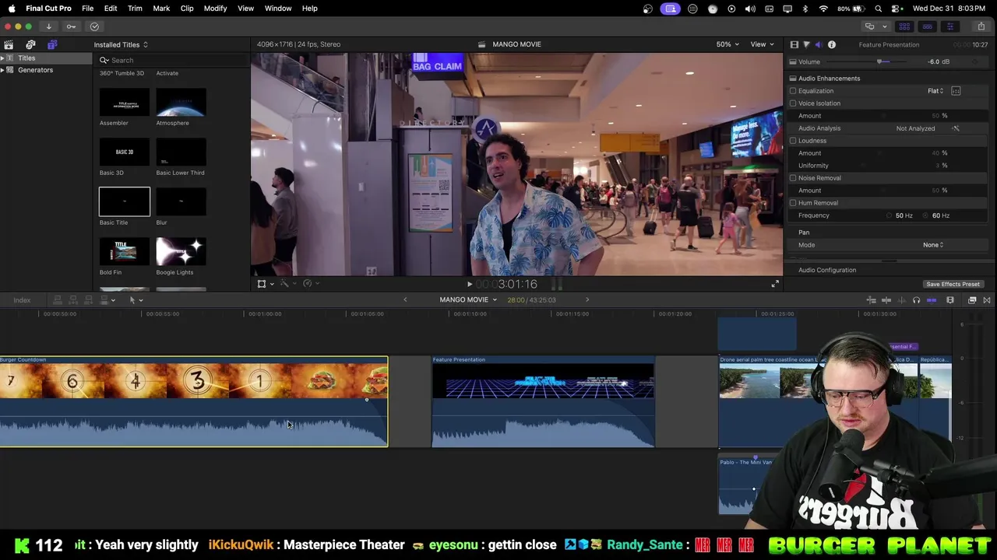The height and width of the screenshot is (560, 997).
Task: Click the Save Effects Preset button
Action: tap(953, 285)
